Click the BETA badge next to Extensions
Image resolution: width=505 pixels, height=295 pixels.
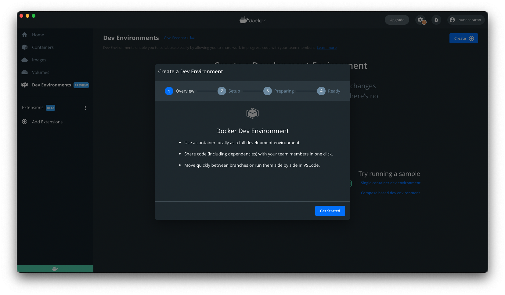click(50, 108)
